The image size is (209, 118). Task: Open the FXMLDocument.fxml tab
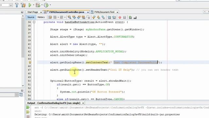[x=104, y=12]
